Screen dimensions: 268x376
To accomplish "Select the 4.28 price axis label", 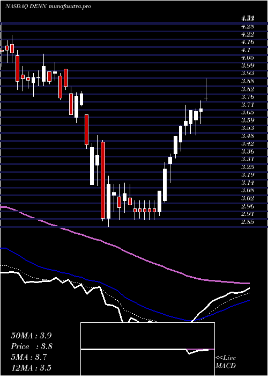I will tap(248, 26).
